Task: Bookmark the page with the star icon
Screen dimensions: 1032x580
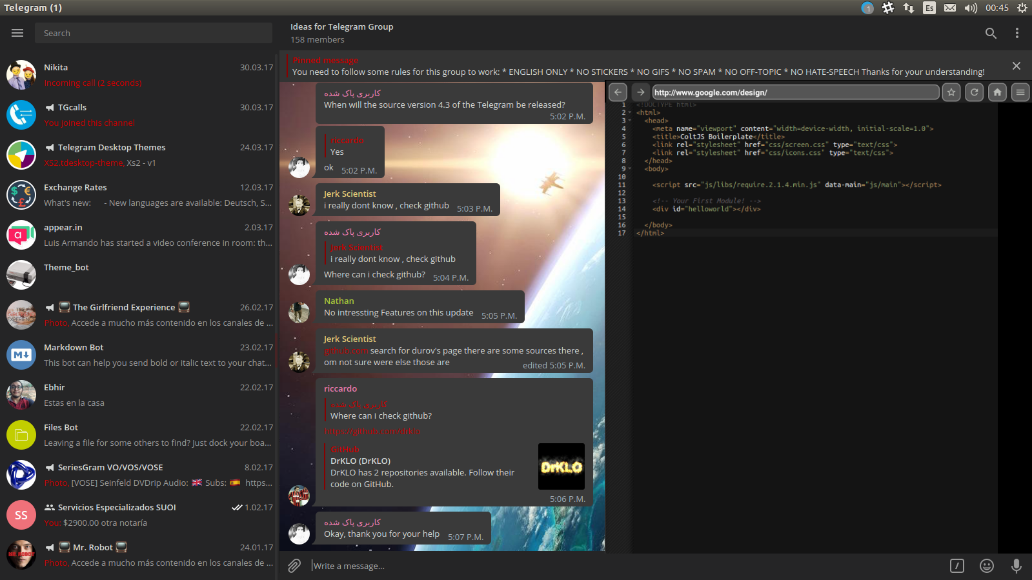Action: coord(951,92)
